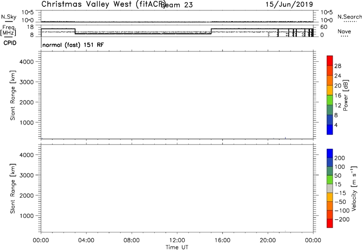
Task: Click the 'Beam 23' label
Action: (176, 5)
